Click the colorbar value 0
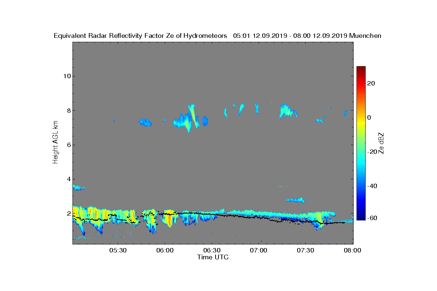This screenshot has width=437, height=291. coord(369,117)
